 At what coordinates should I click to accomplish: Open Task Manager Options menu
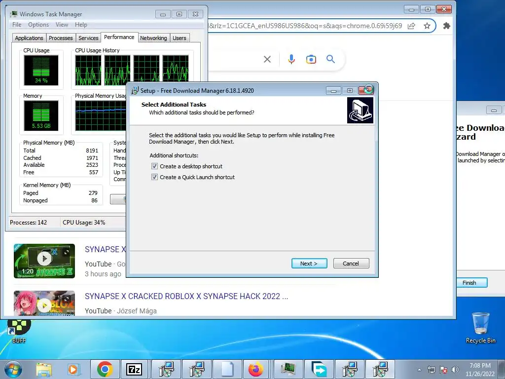[x=38, y=25]
